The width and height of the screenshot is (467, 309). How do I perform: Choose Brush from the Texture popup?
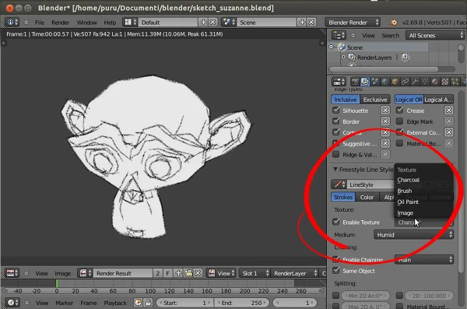point(405,191)
